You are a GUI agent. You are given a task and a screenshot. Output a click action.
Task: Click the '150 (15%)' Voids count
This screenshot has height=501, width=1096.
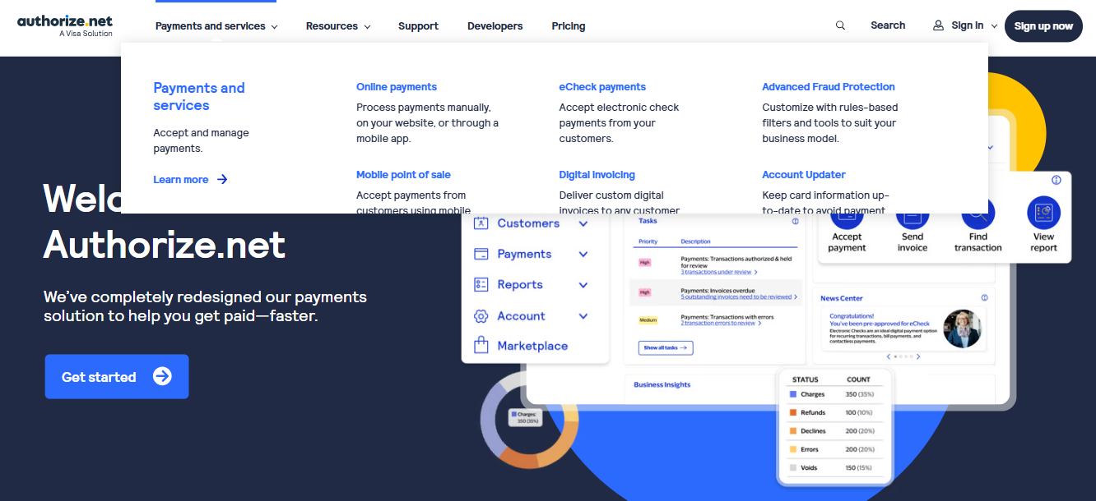tap(860, 467)
